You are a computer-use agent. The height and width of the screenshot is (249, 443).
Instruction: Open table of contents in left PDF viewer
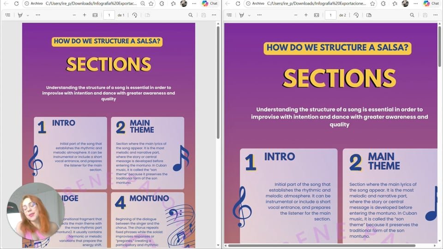8,15
